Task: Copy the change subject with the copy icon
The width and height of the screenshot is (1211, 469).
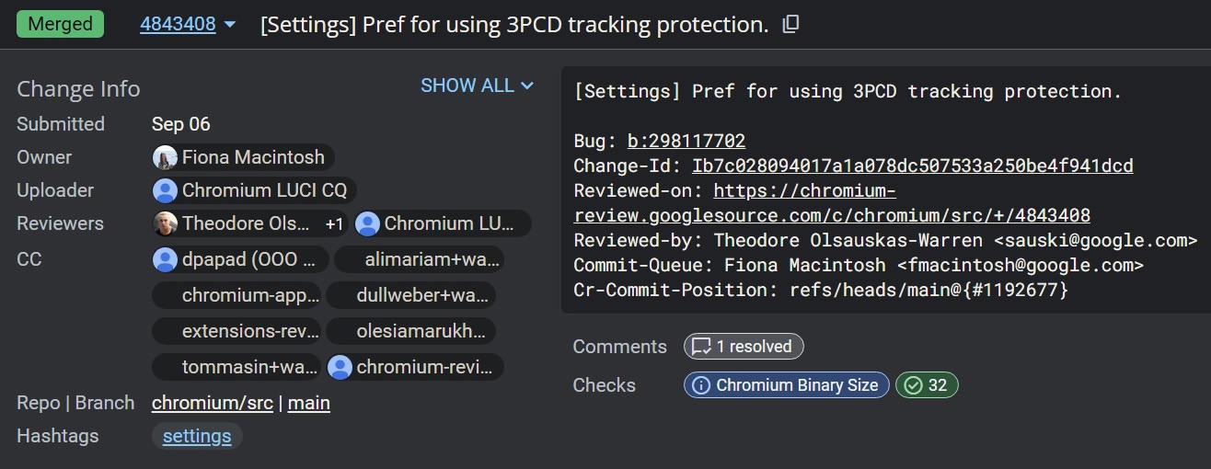Action: click(790, 25)
